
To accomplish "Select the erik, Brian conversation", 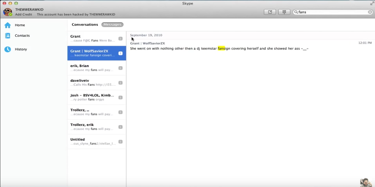I will point(97,68).
